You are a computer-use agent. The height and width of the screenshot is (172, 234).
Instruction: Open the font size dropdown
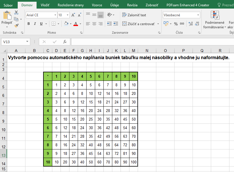[67, 15]
